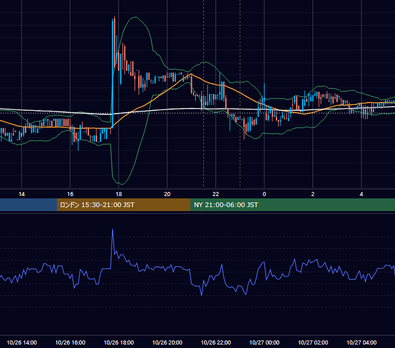Click the 10/27 00:00 date label
This screenshot has width=395, height=348.
click(x=264, y=342)
